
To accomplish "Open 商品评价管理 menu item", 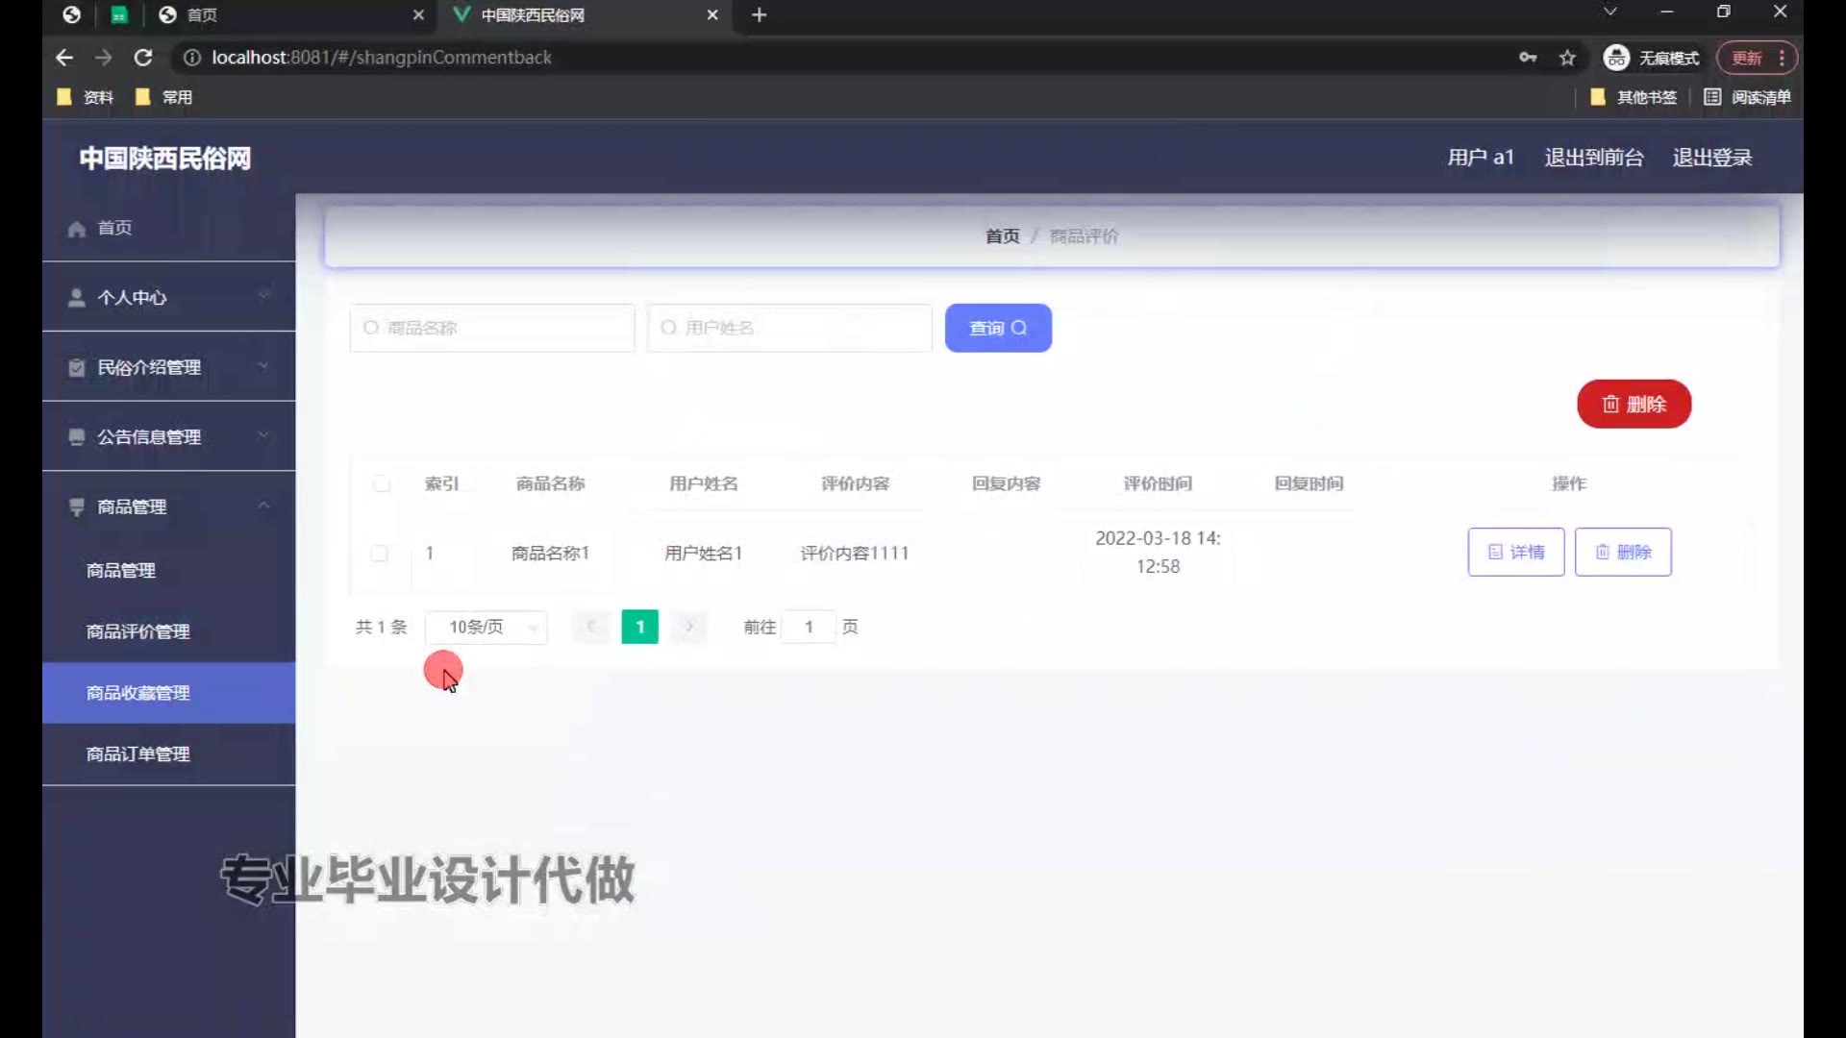I will coord(138,631).
